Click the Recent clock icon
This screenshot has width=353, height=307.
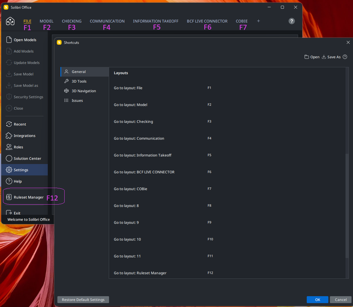[9, 124]
